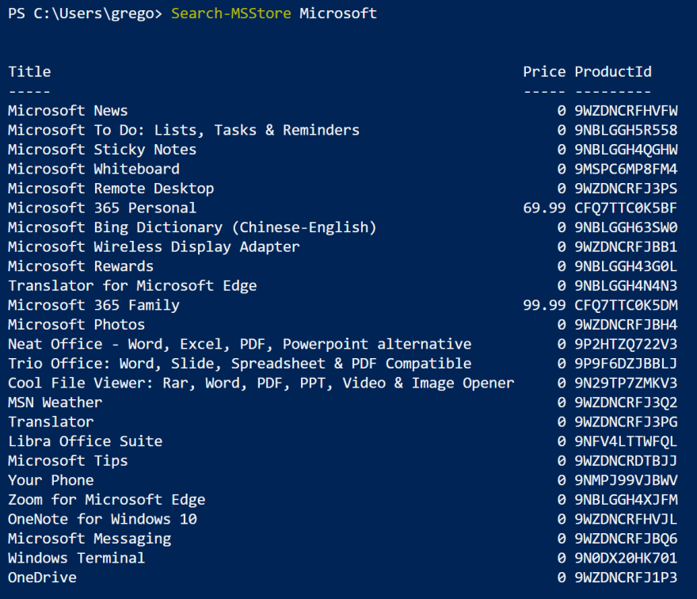Click product ID 9WZDNCRDTBJJ
697x599 pixels.
[x=627, y=460]
